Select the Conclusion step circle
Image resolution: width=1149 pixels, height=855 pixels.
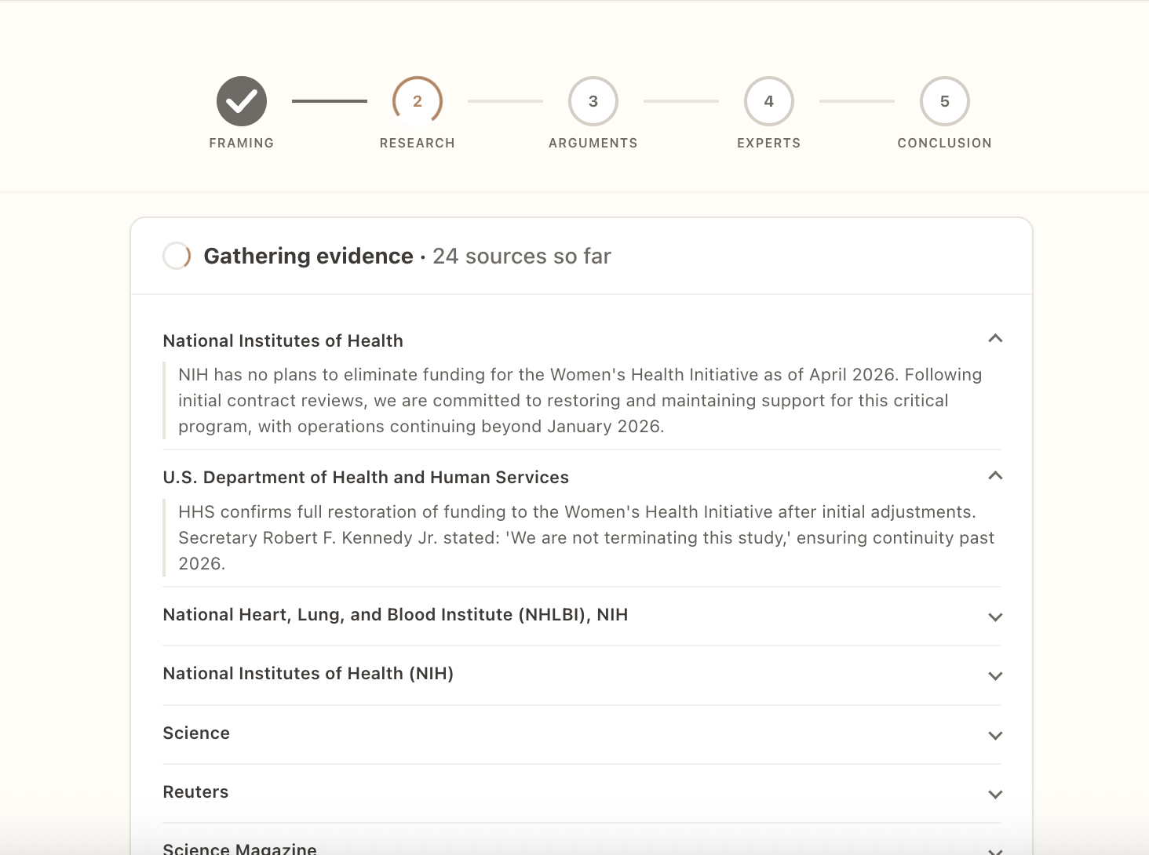click(944, 101)
